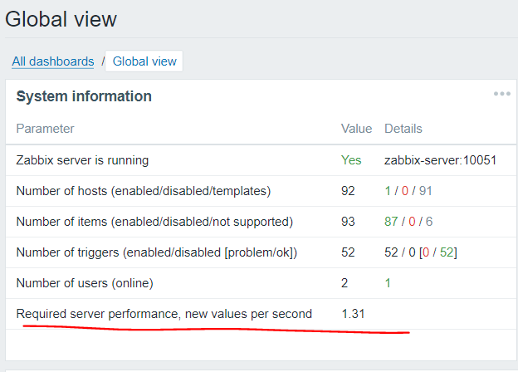Click the Number of users (online) label
The width and height of the screenshot is (518, 372).
tap(85, 283)
